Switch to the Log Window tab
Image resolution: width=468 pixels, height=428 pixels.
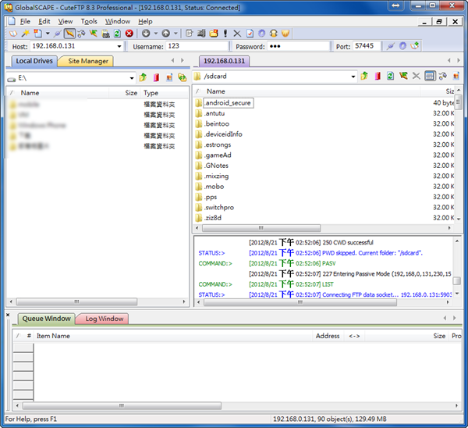pos(104,319)
